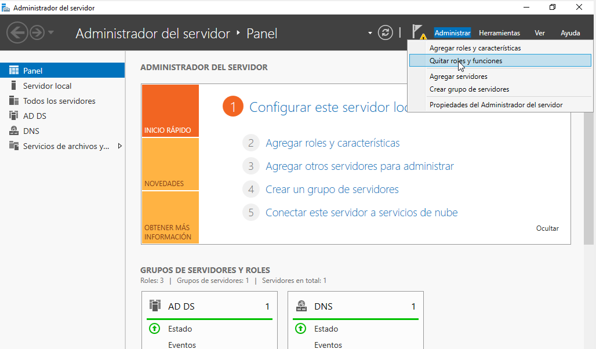
Task: Open the Herramientas menu
Action: [x=499, y=33]
